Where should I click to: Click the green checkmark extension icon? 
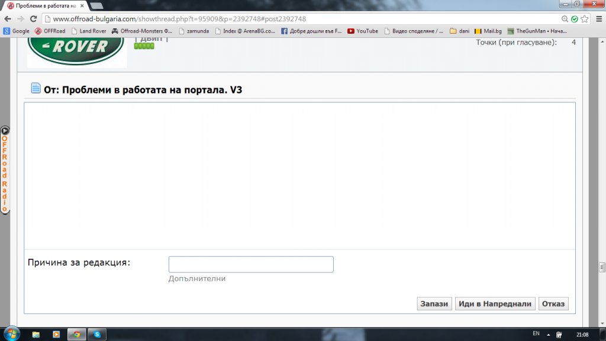pos(575,19)
